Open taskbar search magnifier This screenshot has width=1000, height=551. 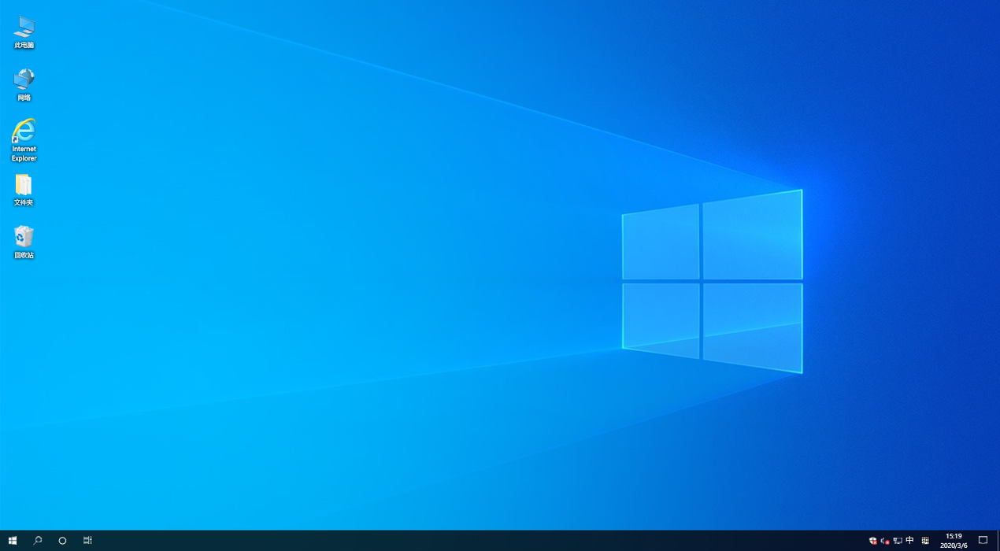[x=37, y=541]
